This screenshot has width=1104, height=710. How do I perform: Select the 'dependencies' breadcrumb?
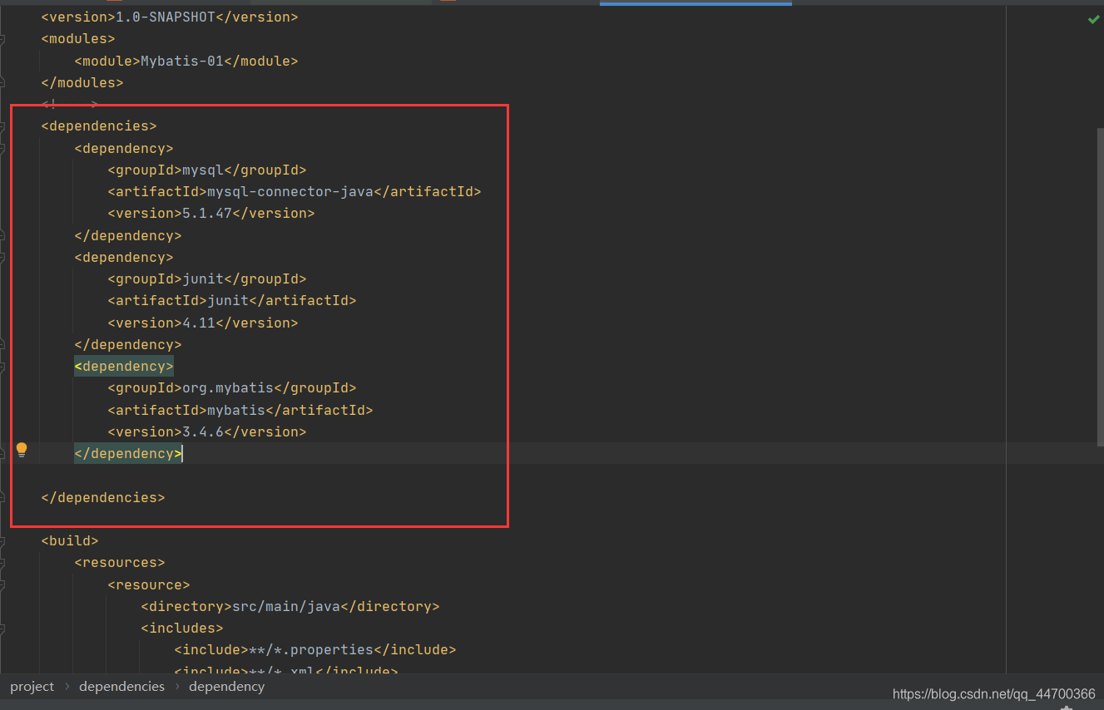(x=121, y=687)
